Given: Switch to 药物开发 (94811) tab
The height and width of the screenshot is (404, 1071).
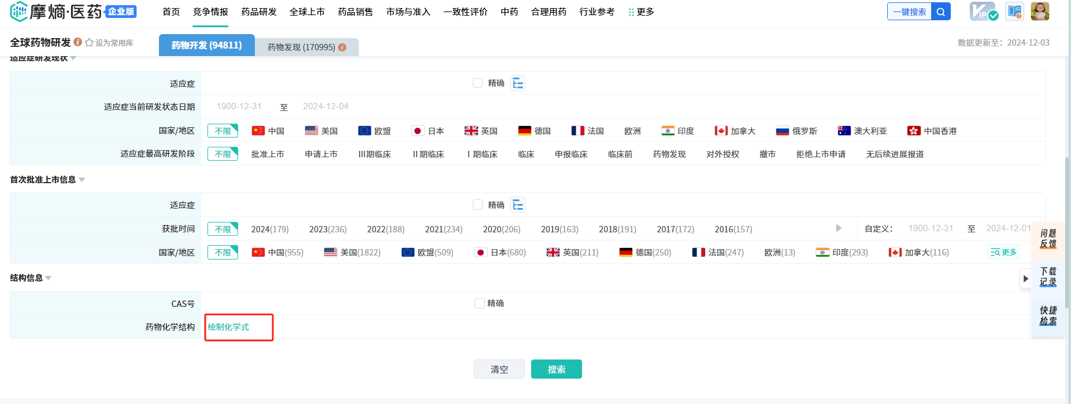Looking at the screenshot, I should [207, 45].
